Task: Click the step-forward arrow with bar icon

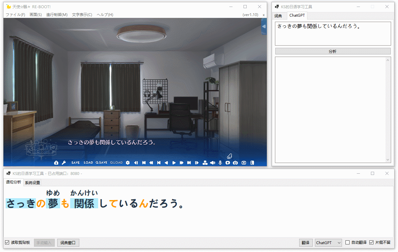Action: coord(197,163)
